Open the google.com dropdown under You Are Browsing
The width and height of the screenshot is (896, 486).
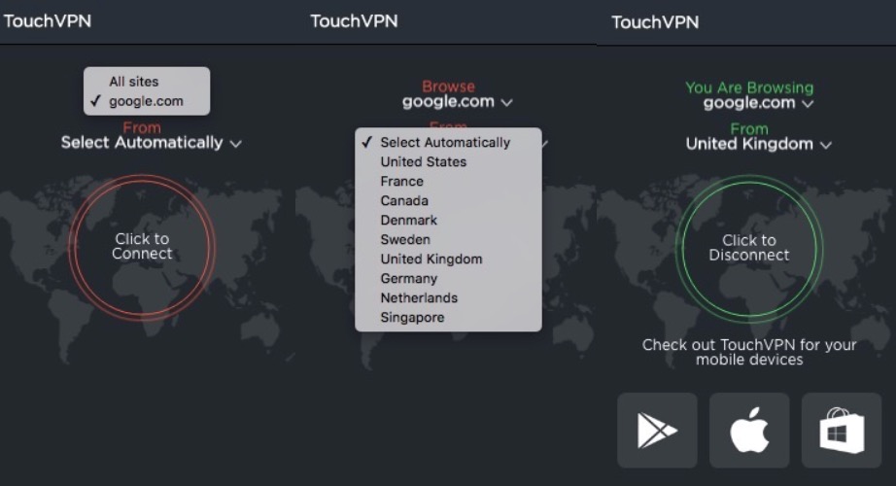click(x=758, y=103)
